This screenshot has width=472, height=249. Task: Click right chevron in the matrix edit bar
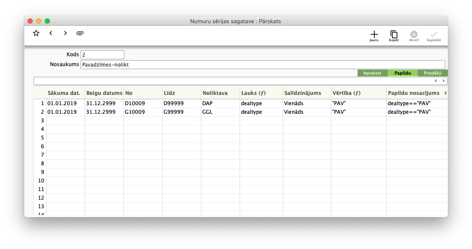(x=443, y=81)
